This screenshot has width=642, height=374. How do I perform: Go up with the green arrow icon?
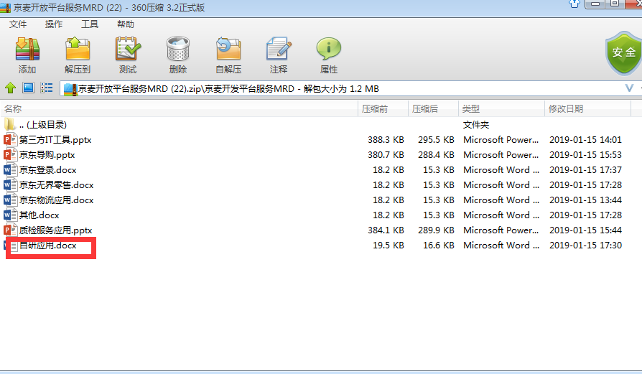point(10,88)
